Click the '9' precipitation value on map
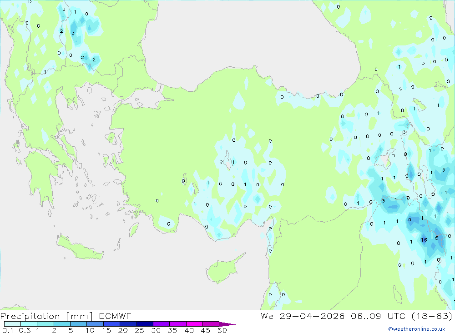Viewport: 455px width, 333px height. pos(410,220)
